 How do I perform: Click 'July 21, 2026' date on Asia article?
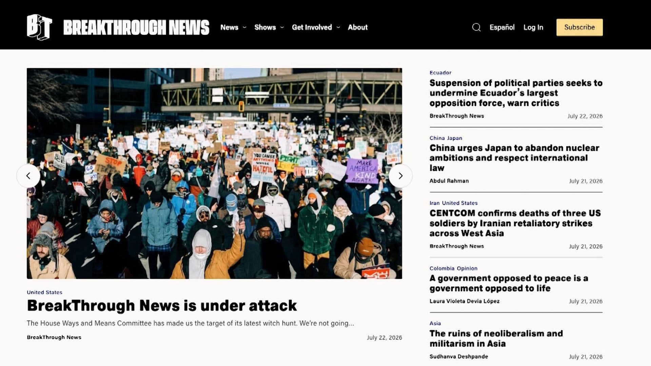click(x=586, y=357)
